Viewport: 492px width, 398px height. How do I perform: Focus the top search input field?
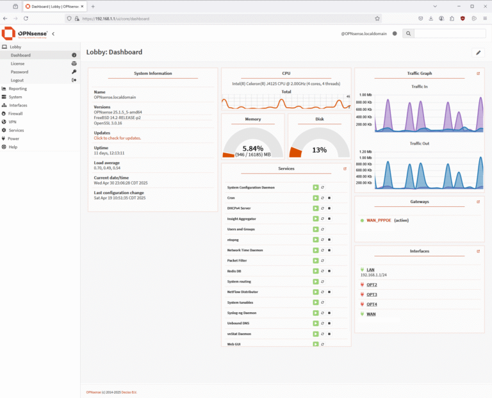coord(450,33)
